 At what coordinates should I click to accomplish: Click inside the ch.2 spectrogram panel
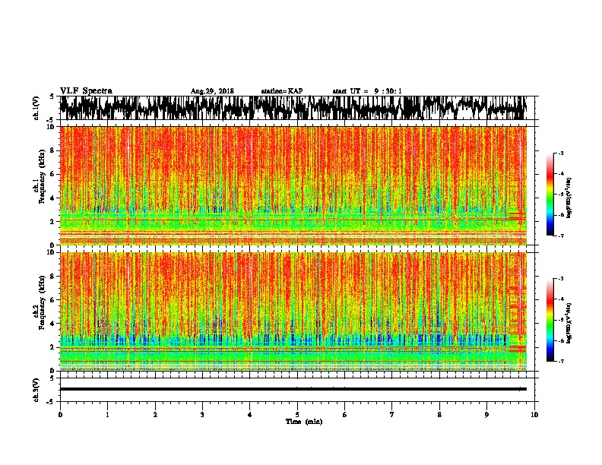point(293,312)
